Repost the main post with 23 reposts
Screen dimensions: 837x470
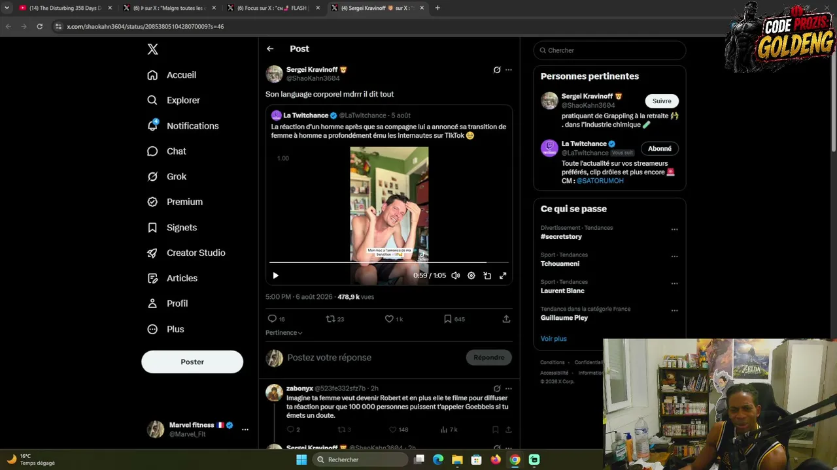tap(330, 319)
